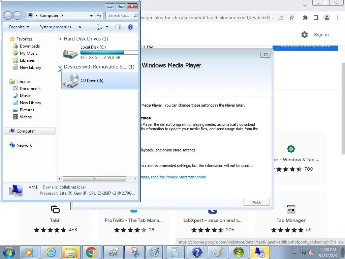Click the change view icon in Explorer toolbar
This screenshot has width=345, height=259.
coord(100,27)
